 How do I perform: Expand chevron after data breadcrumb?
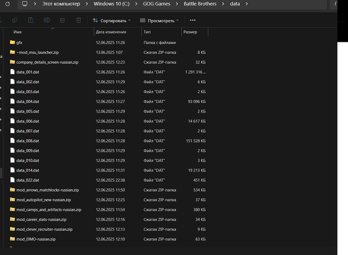click(x=246, y=4)
